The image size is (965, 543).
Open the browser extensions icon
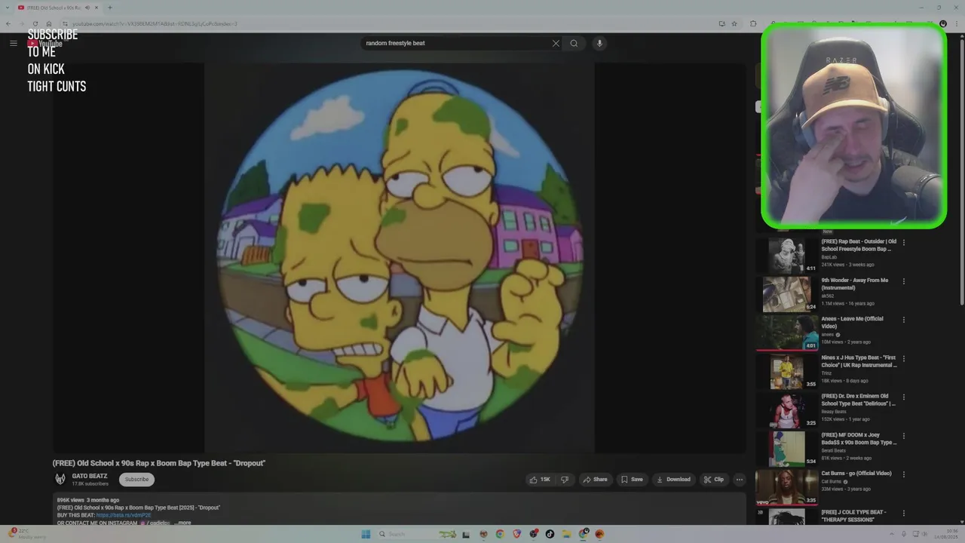pos(753,23)
